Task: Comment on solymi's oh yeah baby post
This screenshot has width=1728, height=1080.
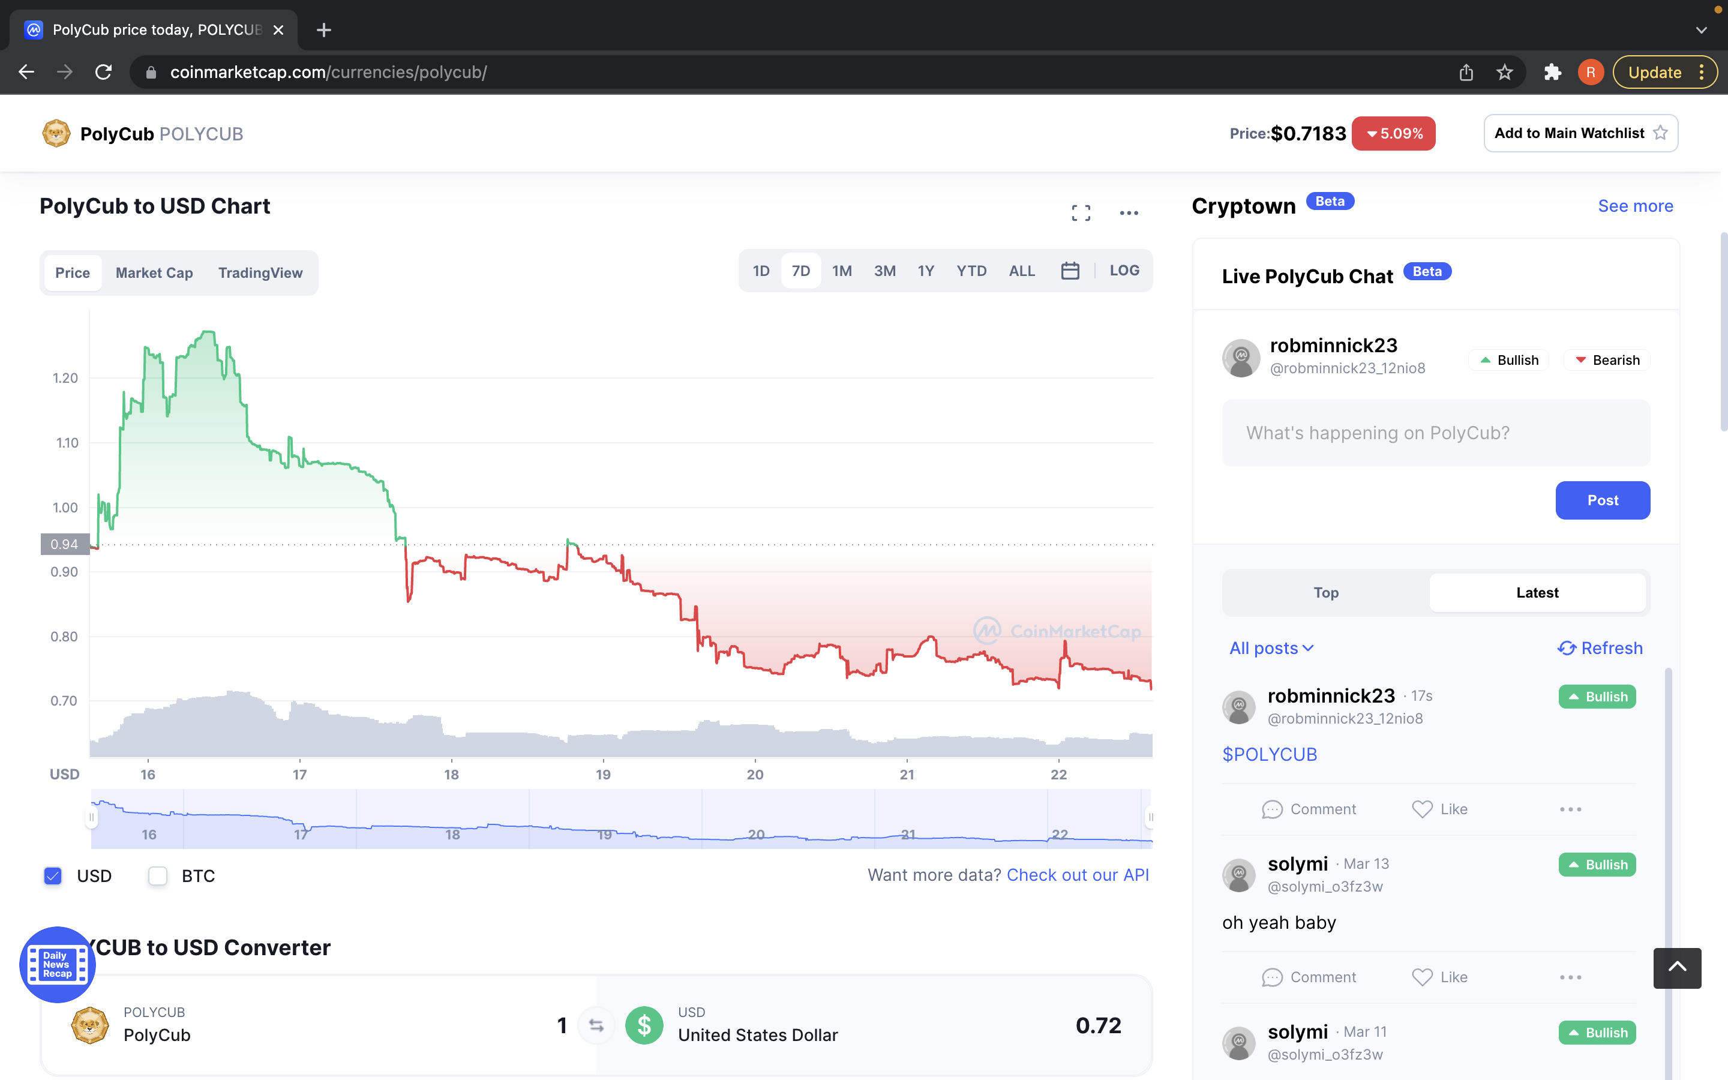Action: pos(1309,977)
